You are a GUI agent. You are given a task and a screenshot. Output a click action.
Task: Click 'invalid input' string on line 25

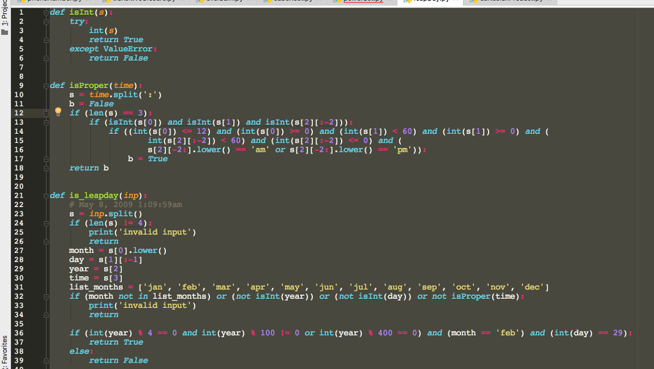tap(155, 232)
